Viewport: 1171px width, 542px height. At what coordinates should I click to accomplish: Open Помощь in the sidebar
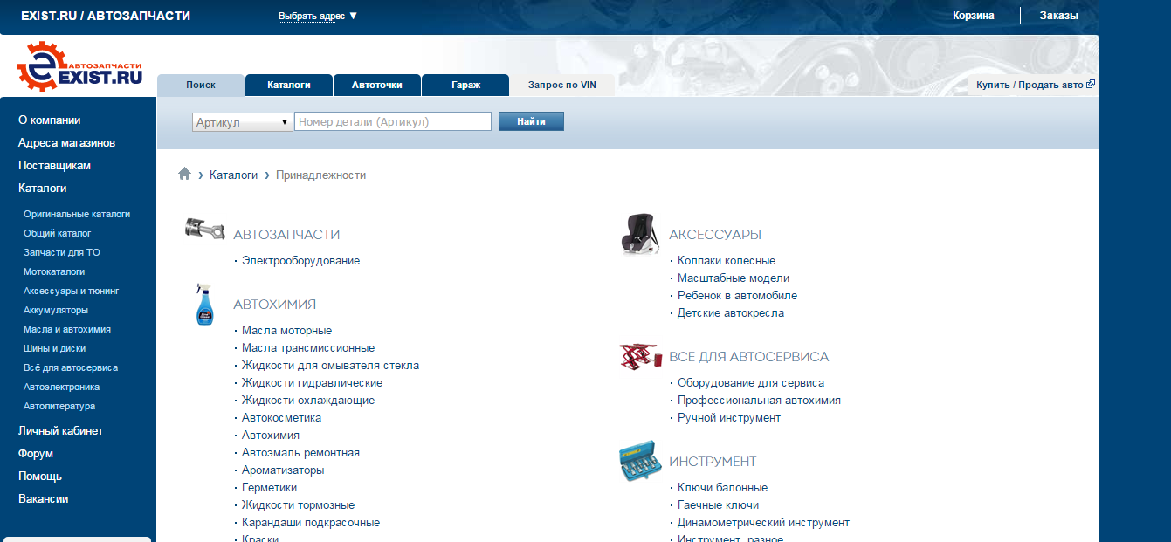40,476
